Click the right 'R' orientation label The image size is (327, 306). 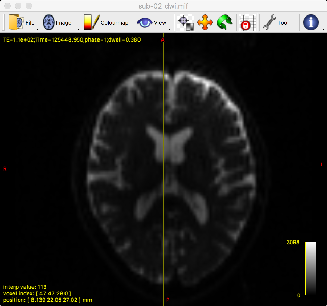pyautogui.click(x=5, y=169)
